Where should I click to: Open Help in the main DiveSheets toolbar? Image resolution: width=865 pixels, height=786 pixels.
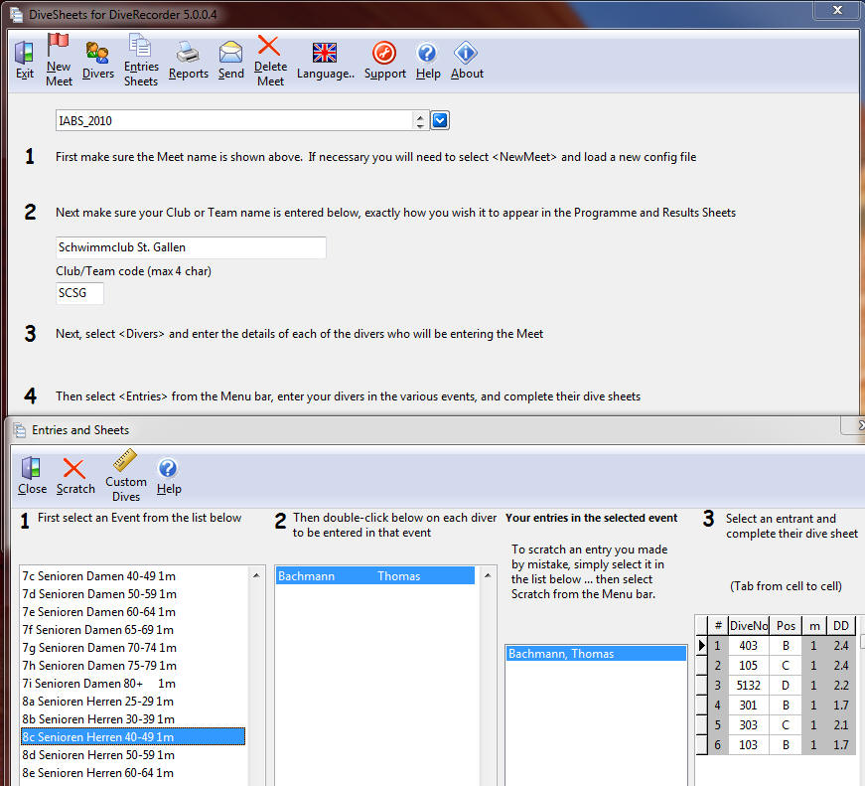(428, 61)
